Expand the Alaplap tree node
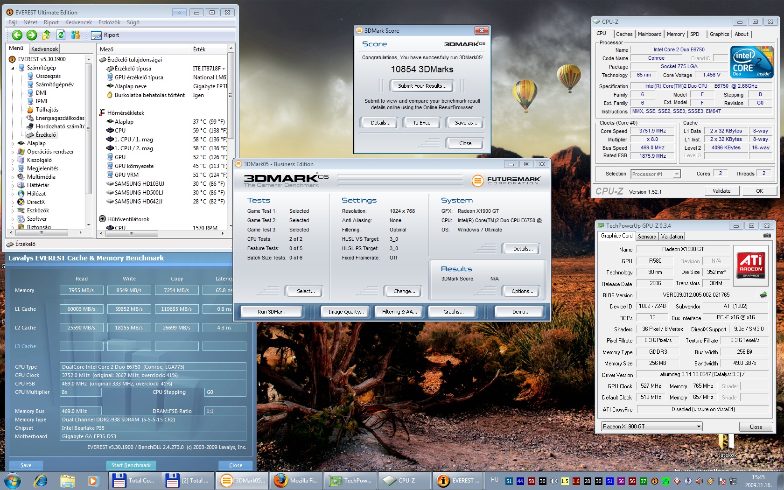The height and width of the screenshot is (490, 784). pos(13,144)
